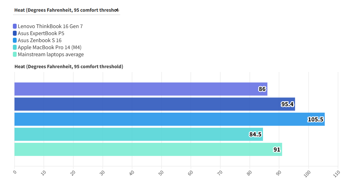Select the Asus ExpertBook bar showing 95.4
355x182 pixels.
[154, 104]
